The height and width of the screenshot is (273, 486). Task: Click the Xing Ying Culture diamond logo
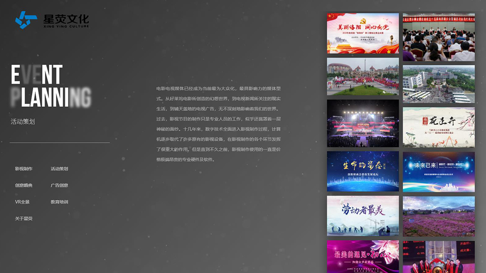[26, 19]
